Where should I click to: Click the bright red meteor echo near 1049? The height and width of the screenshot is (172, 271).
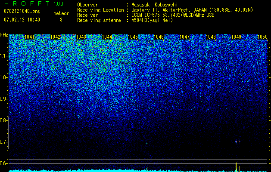[236, 141]
